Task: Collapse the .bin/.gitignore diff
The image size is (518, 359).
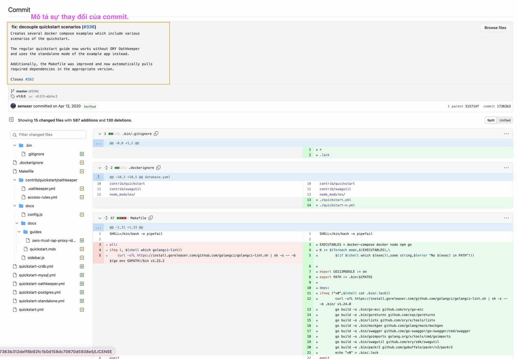Action: click(100, 134)
